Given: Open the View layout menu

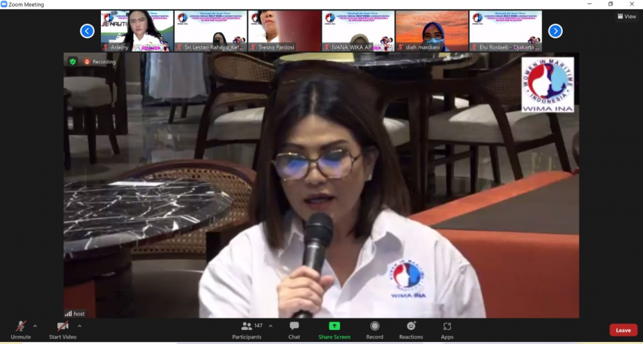Looking at the screenshot, I should (x=627, y=17).
